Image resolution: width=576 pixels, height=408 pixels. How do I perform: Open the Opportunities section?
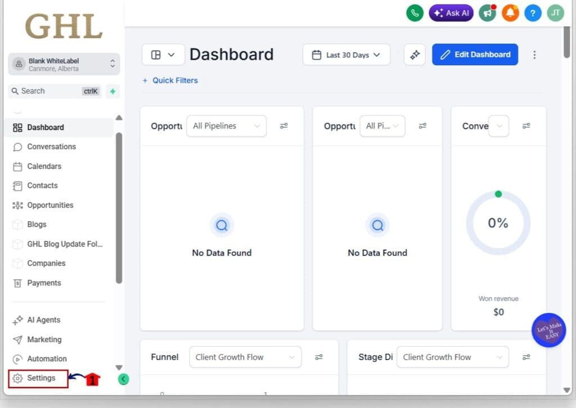pos(51,205)
